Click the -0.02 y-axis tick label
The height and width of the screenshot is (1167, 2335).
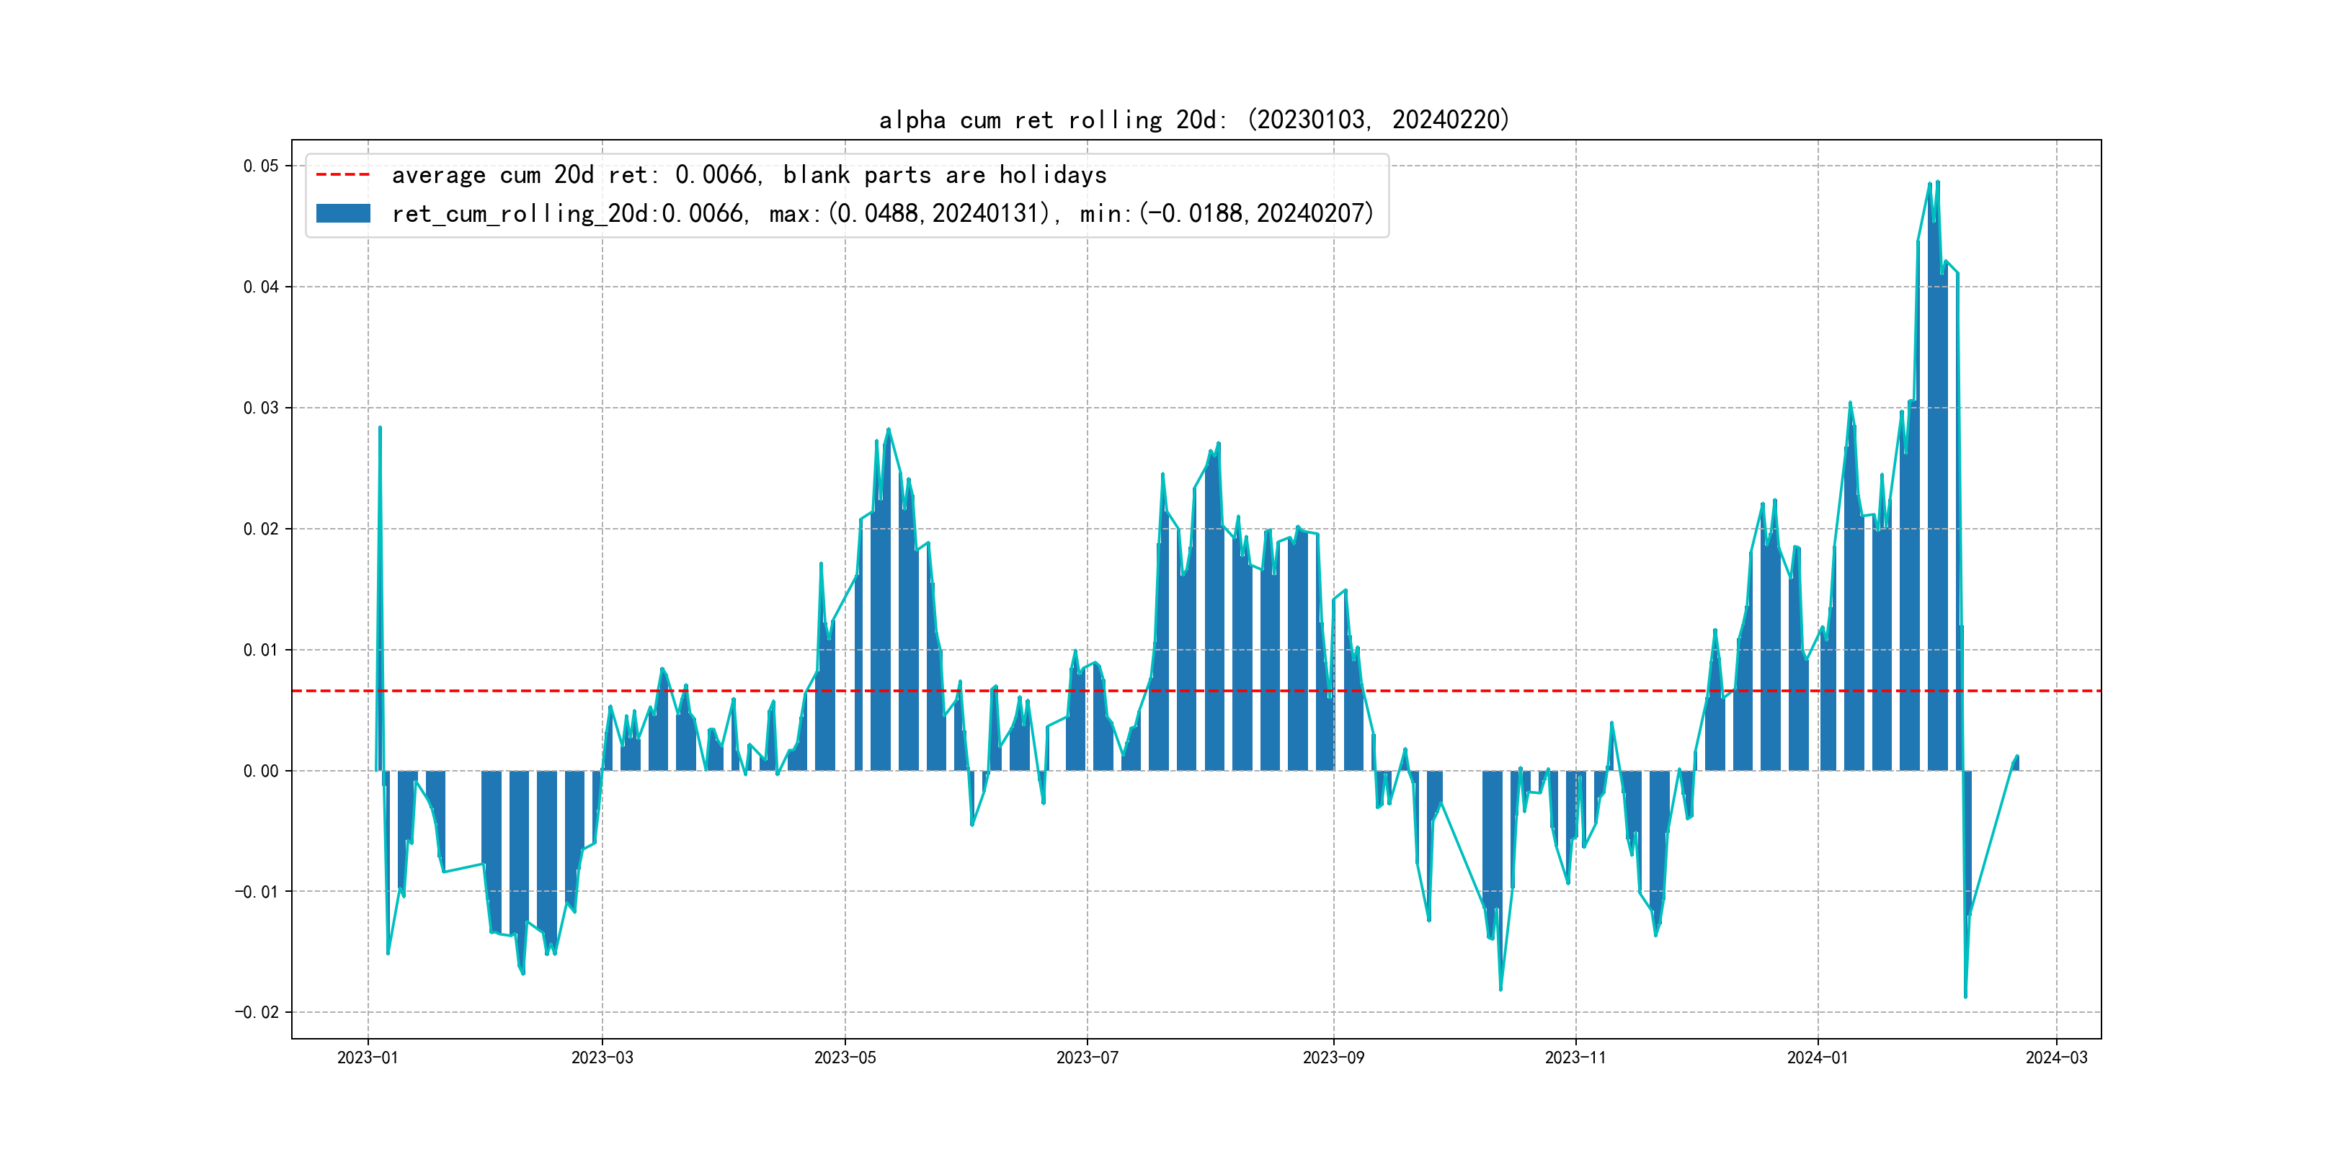point(257,1012)
